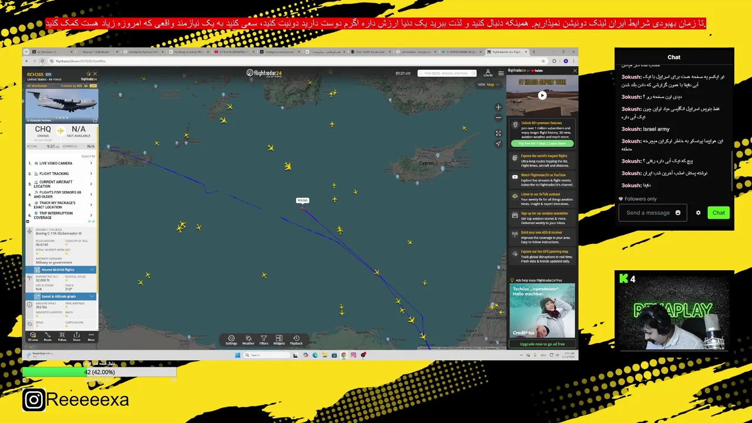Expand Recent 06-6160 flights section

pos(61,269)
